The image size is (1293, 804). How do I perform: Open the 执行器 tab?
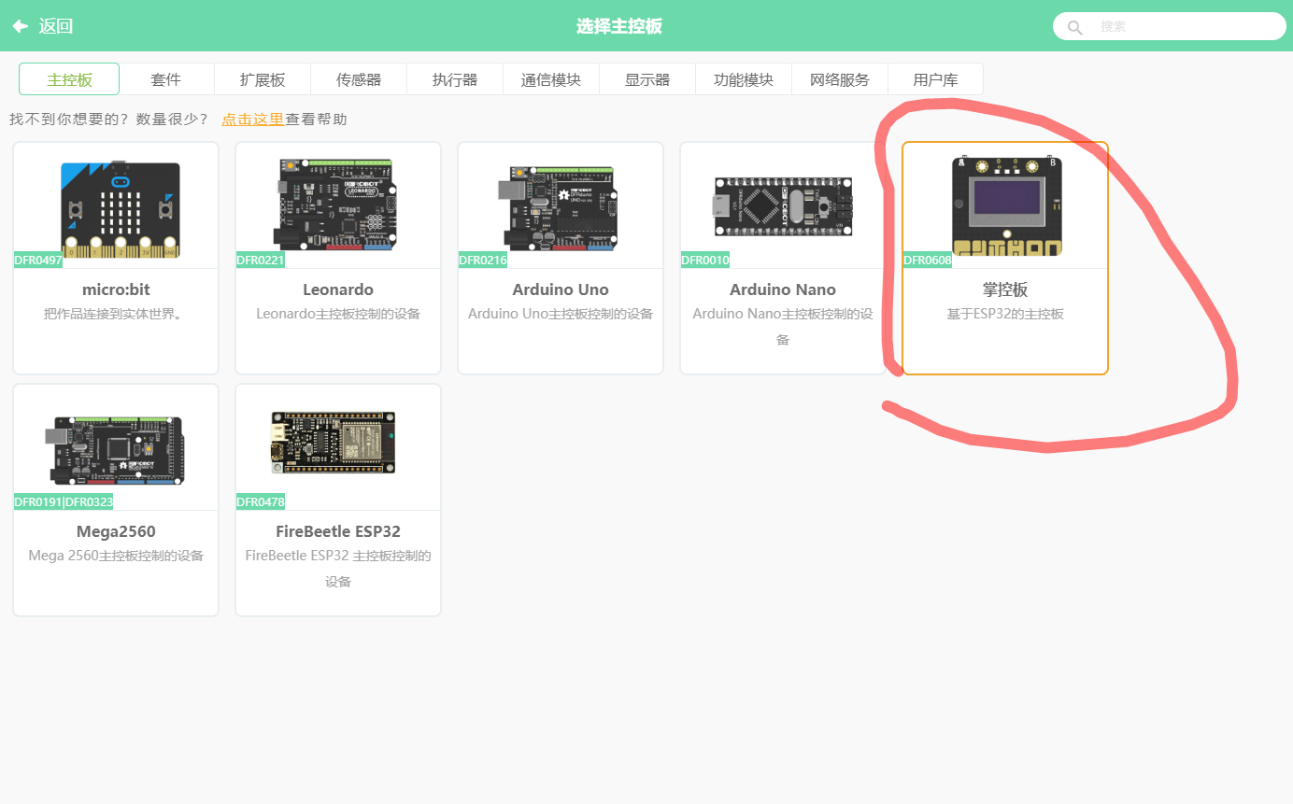[455, 79]
